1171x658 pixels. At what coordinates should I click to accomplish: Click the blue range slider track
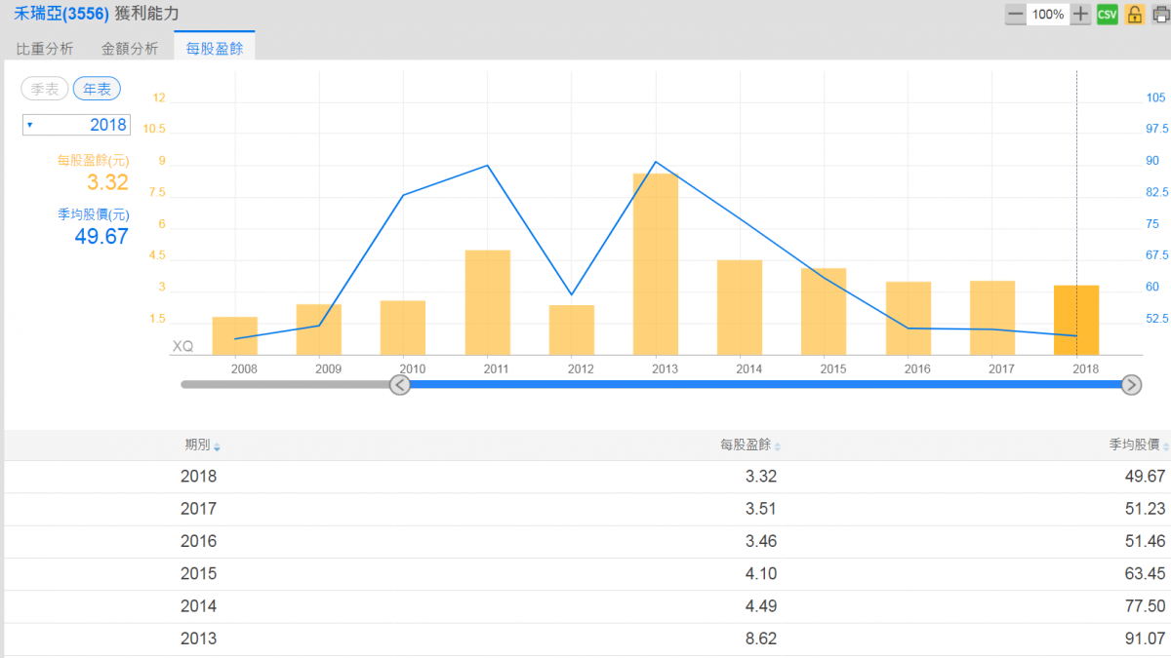[765, 385]
